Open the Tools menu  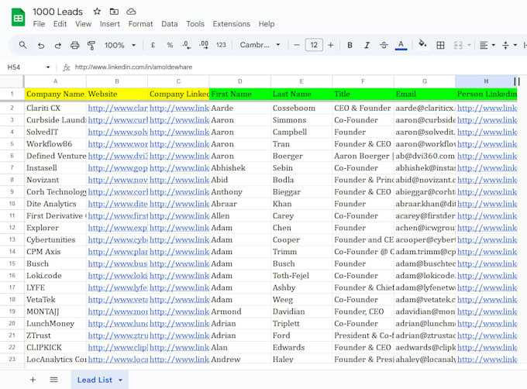(x=195, y=24)
